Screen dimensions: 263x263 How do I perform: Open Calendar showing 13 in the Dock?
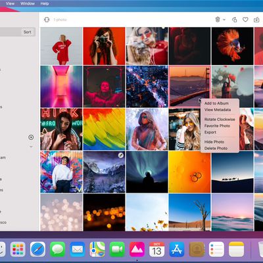[156, 249]
